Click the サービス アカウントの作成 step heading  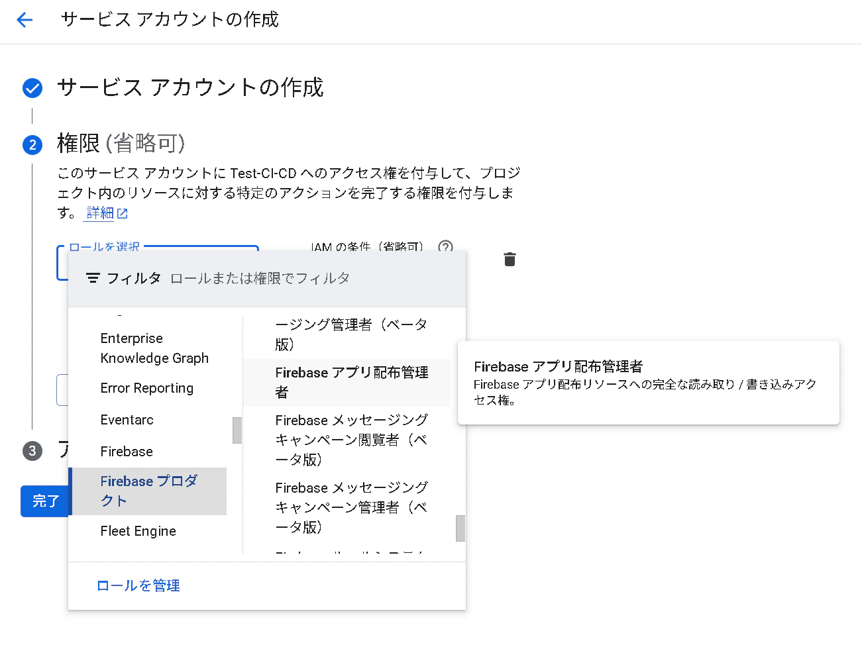(x=191, y=87)
